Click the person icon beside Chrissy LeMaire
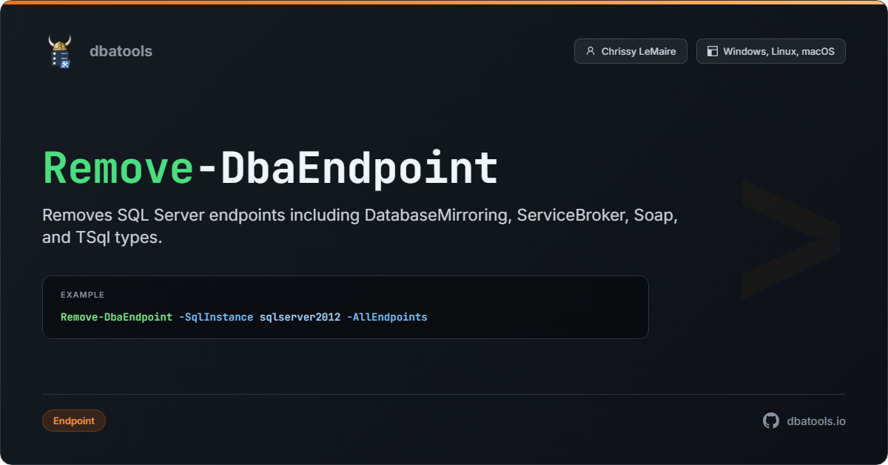888x465 pixels. coord(591,51)
